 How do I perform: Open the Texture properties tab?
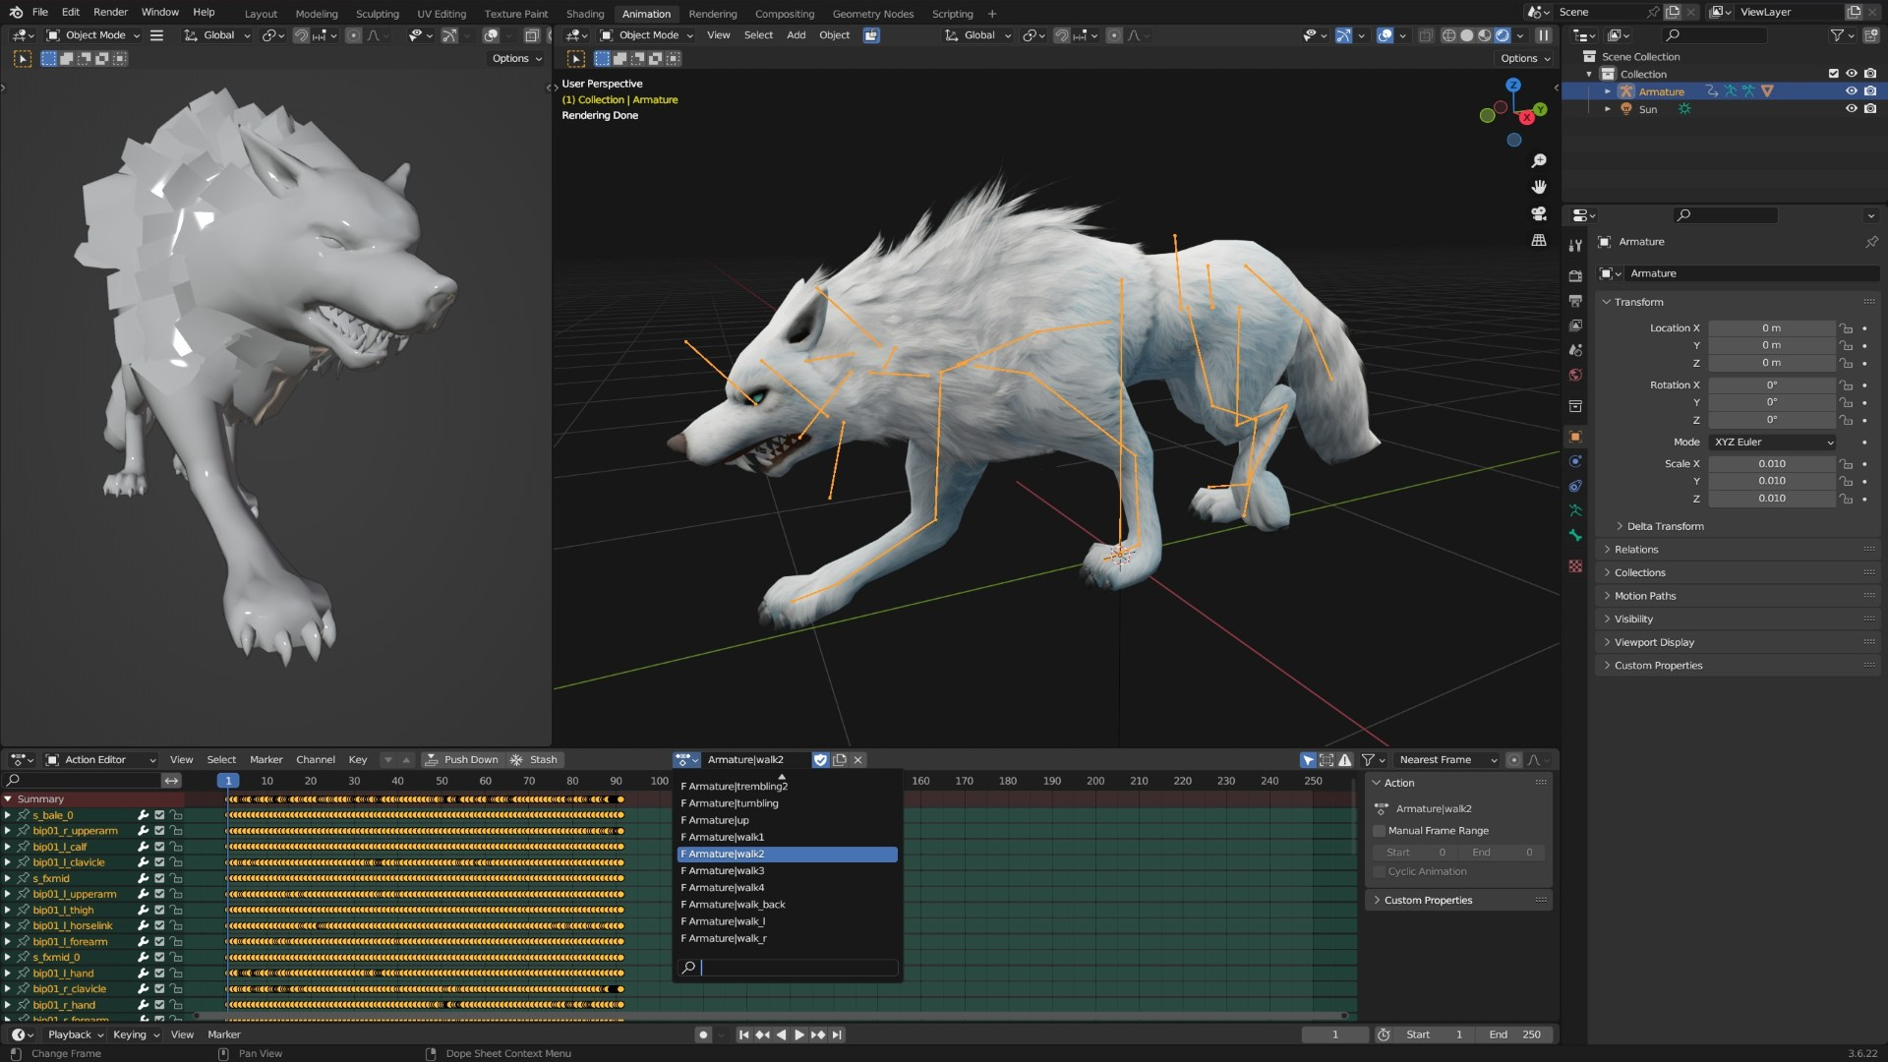point(1575,566)
